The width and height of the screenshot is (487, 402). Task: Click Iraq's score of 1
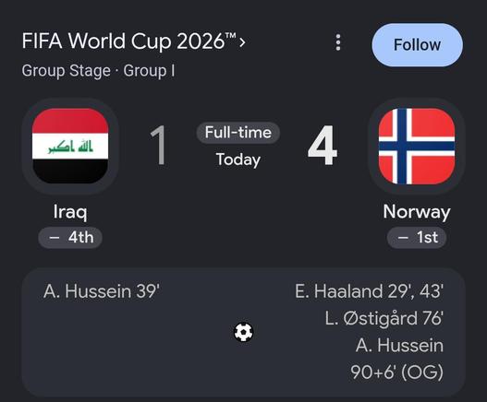[x=159, y=145]
